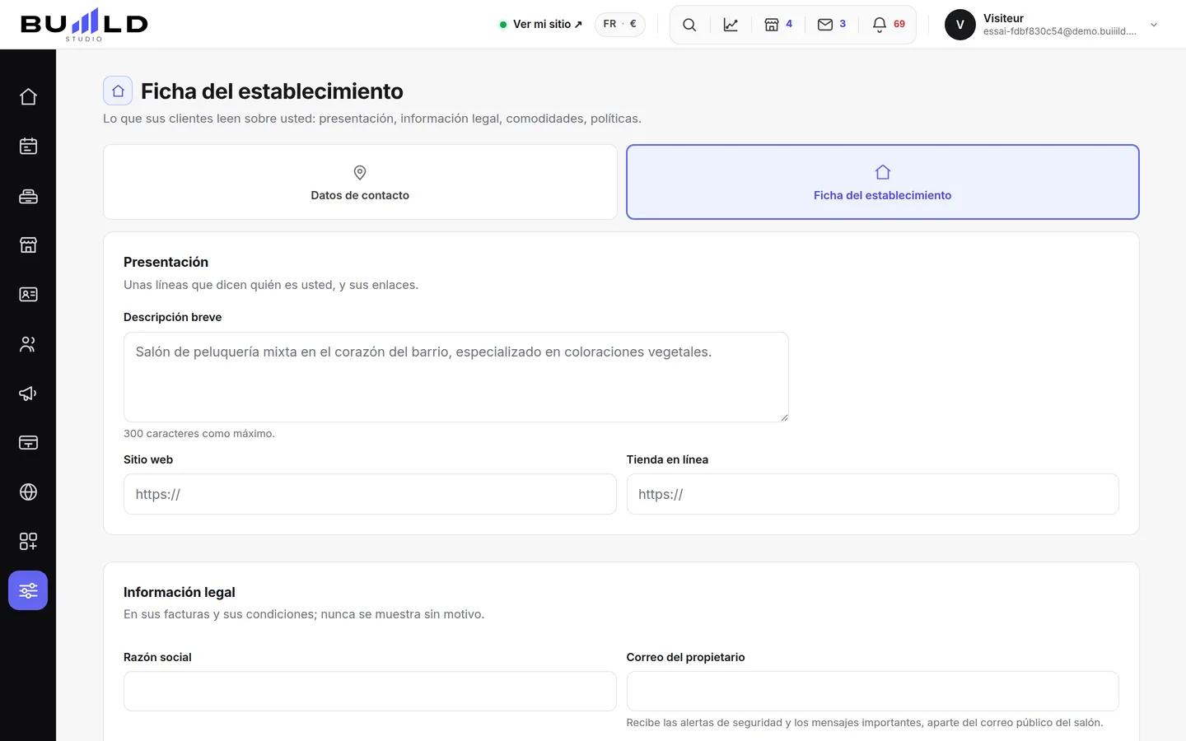Open the settings sliders icon in sidebar

[x=28, y=590]
